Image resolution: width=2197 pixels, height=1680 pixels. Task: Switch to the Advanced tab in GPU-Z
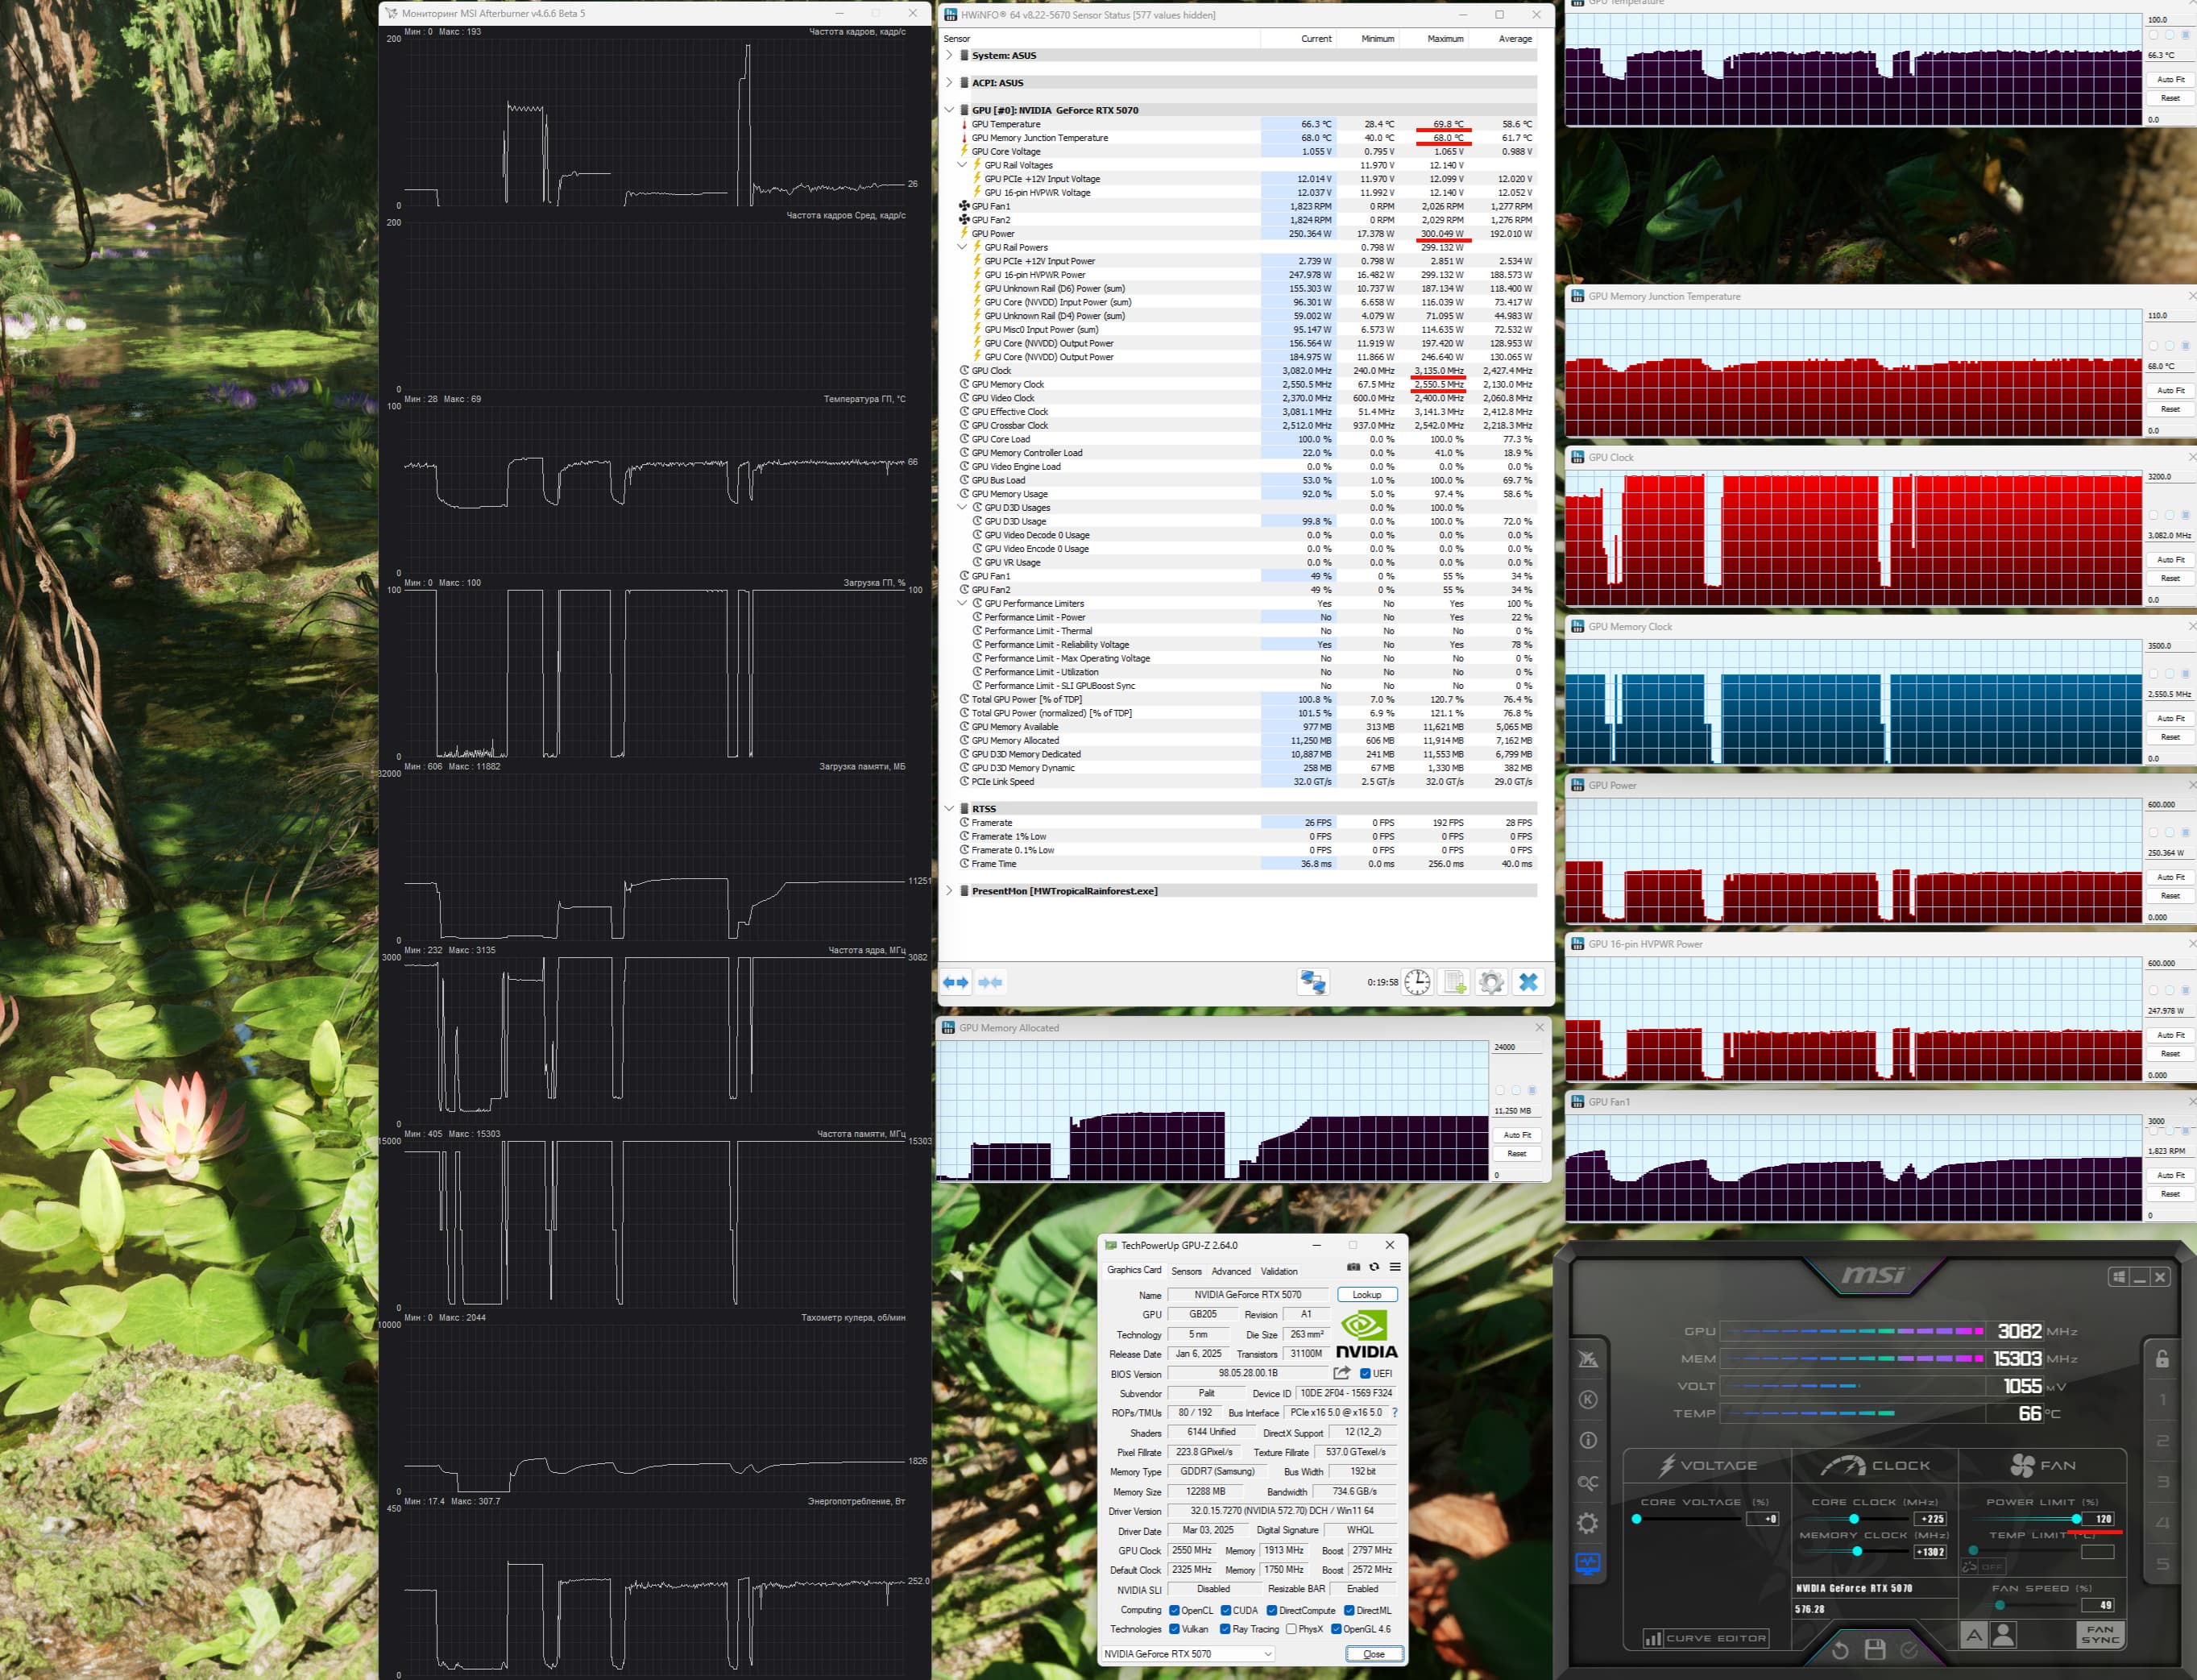(1231, 1271)
